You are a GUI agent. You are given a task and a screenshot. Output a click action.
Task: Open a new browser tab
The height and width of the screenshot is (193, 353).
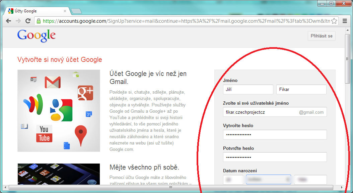coord(76,11)
